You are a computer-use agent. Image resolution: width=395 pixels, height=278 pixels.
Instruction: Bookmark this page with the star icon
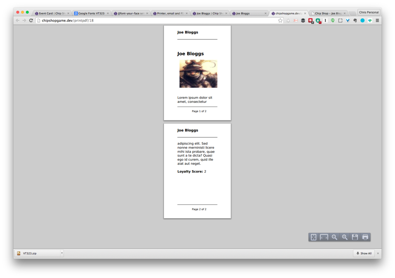point(280,20)
